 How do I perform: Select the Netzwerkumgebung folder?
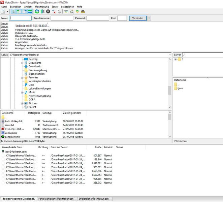[39, 96]
